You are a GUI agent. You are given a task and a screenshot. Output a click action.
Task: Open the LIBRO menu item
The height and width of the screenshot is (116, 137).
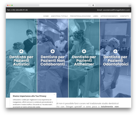[x=96, y=16]
